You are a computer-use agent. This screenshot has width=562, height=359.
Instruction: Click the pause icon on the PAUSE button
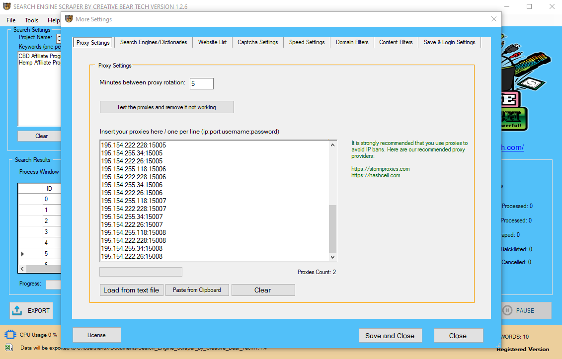pyautogui.click(x=507, y=310)
